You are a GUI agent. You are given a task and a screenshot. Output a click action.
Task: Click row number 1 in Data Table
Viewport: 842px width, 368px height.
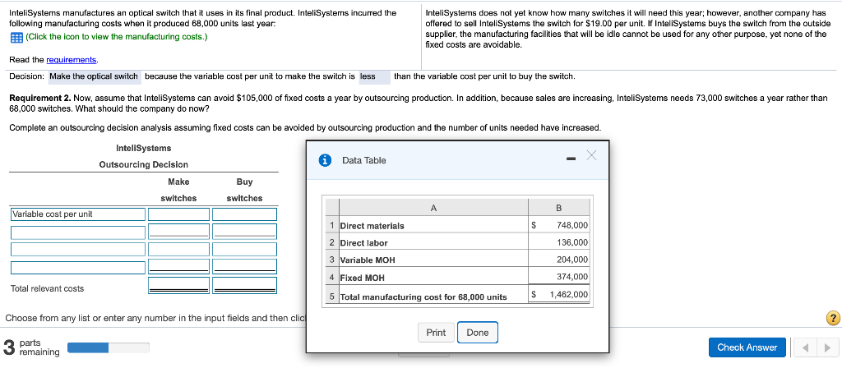[x=332, y=225]
